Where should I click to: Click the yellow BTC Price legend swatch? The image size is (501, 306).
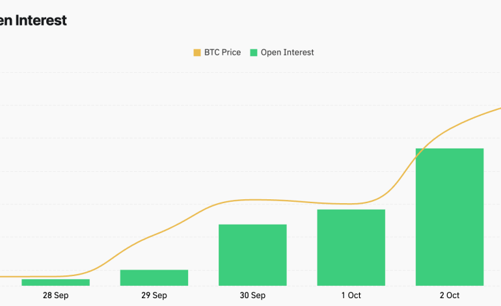pos(197,52)
